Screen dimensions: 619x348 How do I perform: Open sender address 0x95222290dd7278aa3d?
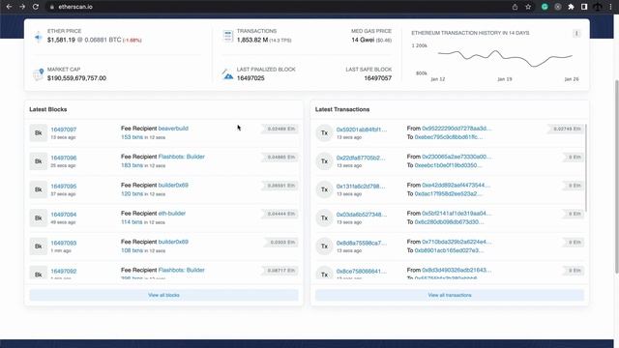(457, 129)
